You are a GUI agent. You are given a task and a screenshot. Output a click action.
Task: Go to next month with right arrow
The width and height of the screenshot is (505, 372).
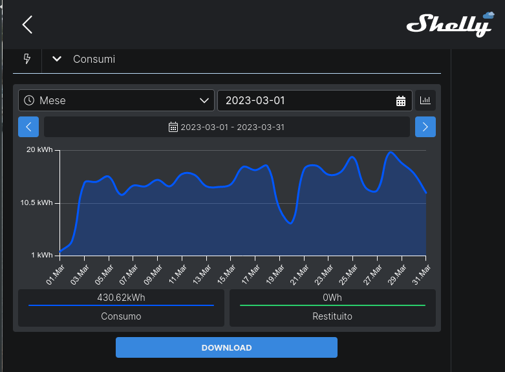point(425,127)
